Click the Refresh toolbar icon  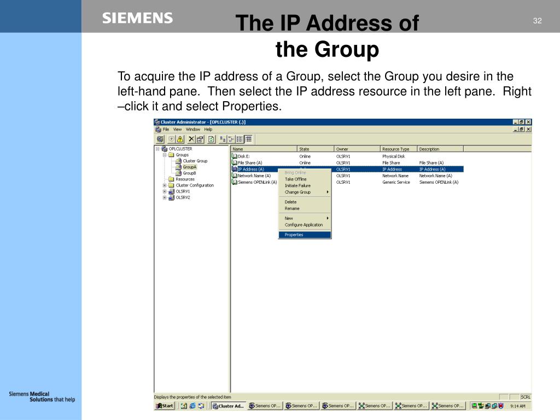point(212,139)
